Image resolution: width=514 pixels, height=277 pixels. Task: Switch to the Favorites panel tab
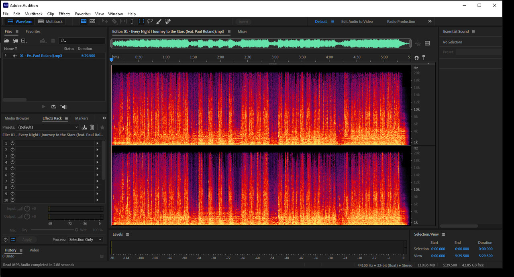pos(33,31)
